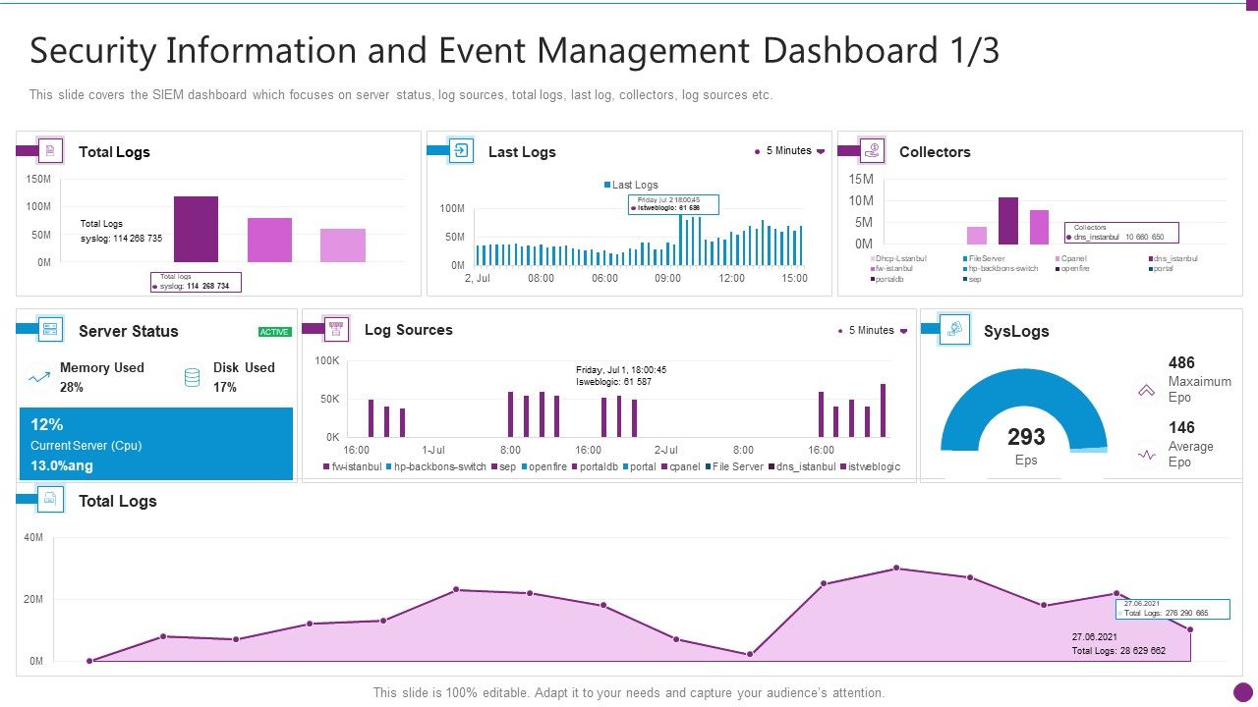The height and width of the screenshot is (707, 1258).
Task: Click the Isweblogic 61 686 tooltip label
Action: pos(675,206)
